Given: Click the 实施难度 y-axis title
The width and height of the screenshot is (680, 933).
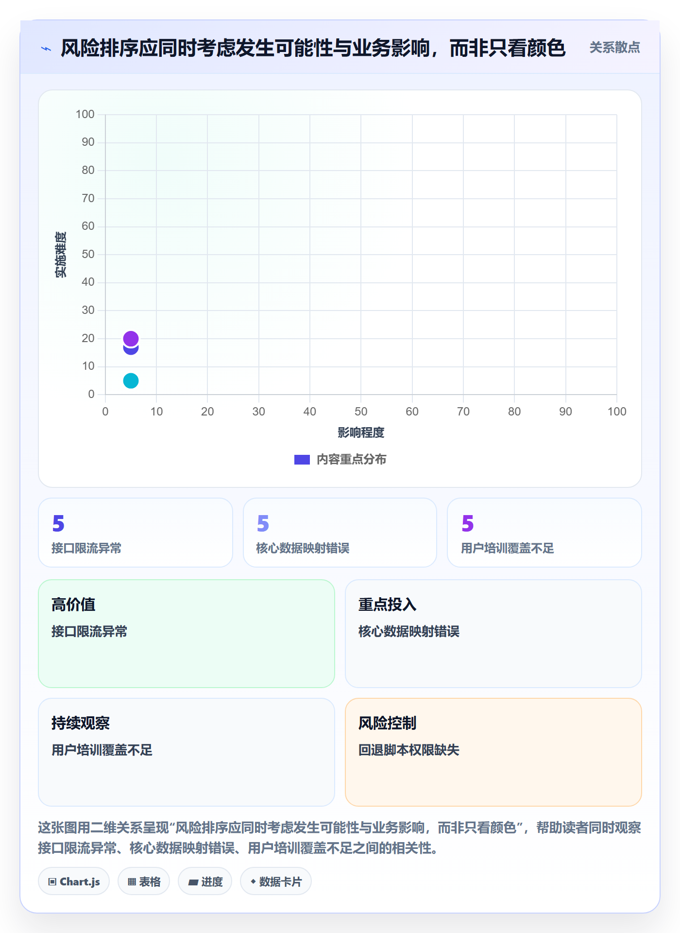Looking at the screenshot, I should [x=61, y=255].
